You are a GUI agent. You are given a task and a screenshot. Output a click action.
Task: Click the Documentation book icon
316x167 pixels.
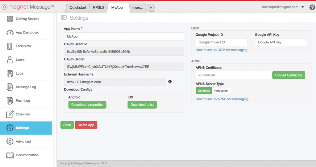click(10, 155)
